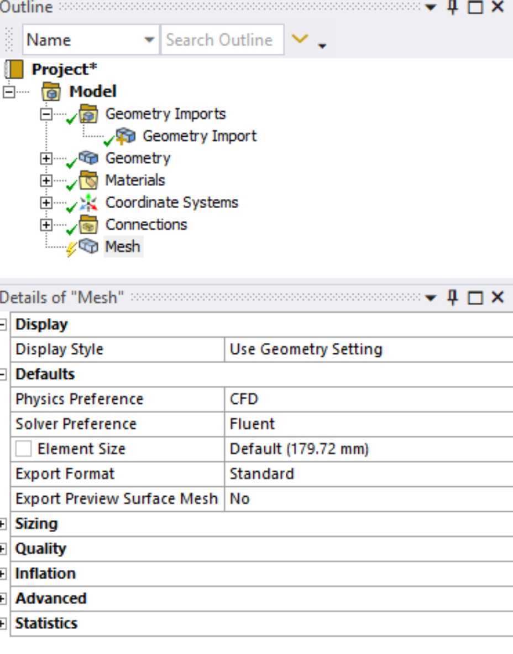Open the small arrow after the chevron

click(x=322, y=46)
